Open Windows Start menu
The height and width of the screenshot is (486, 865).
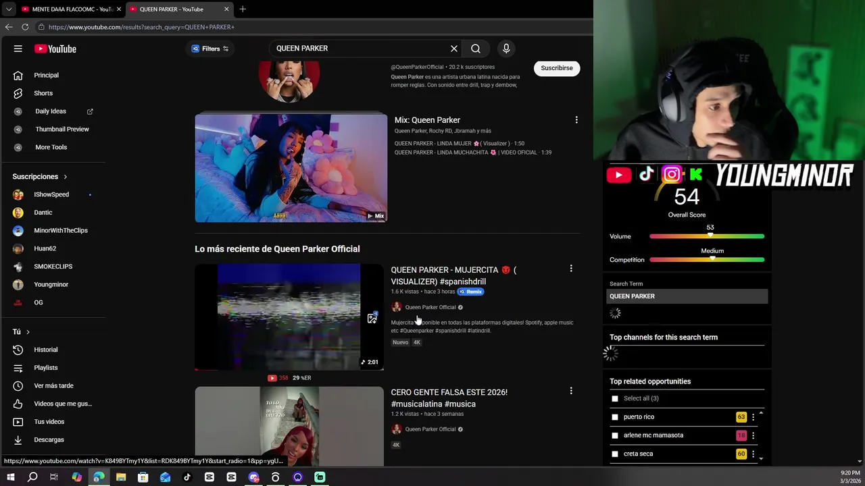[10, 477]
